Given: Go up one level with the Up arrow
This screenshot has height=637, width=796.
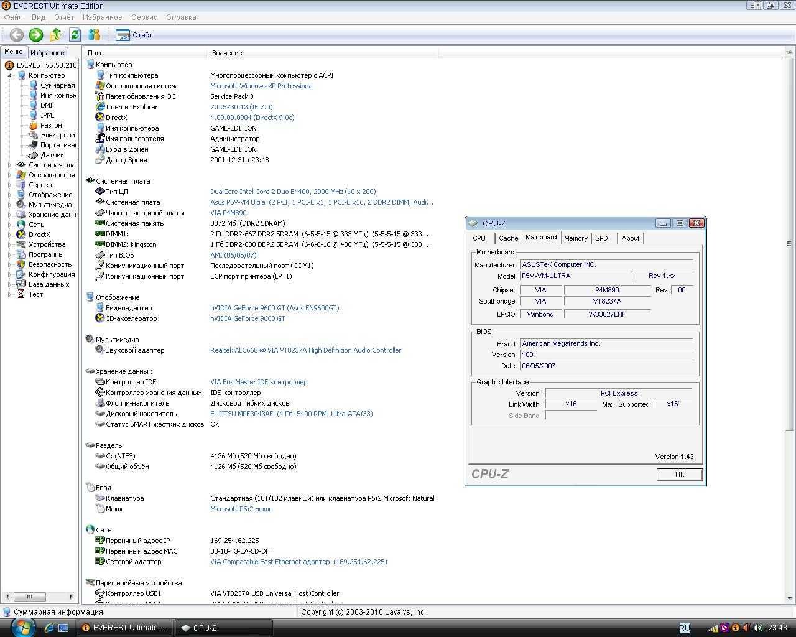Looking at the screenshot, I should [55, 35].
